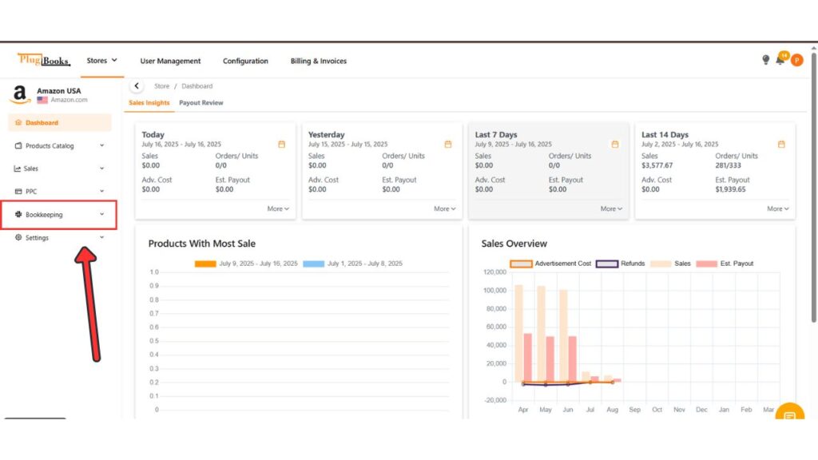Click the Products With Most Sale heading
This screenshot has height=460, width=818.
click(202, 244)
